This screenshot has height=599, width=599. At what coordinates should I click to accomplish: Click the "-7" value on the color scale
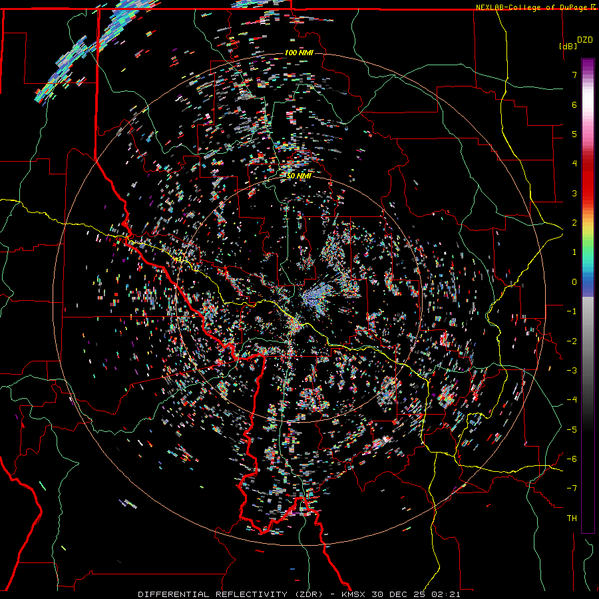tap(572, 489)
